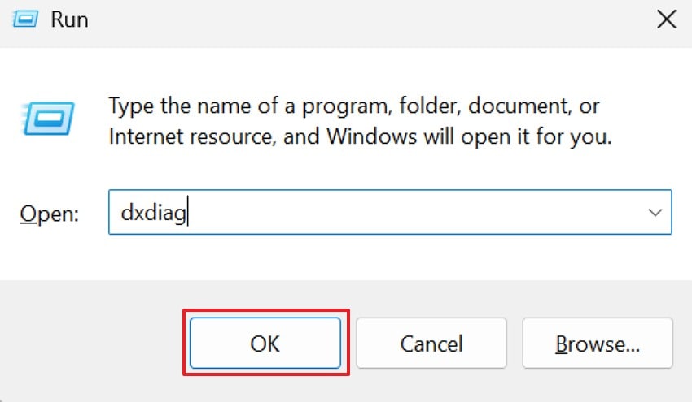Open the Browse... file picker
Viewport: 692px width, 402px height.
coord(598,344)
